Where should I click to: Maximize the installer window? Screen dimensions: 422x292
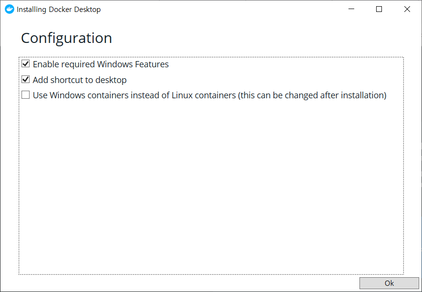[x=379, y=9]
